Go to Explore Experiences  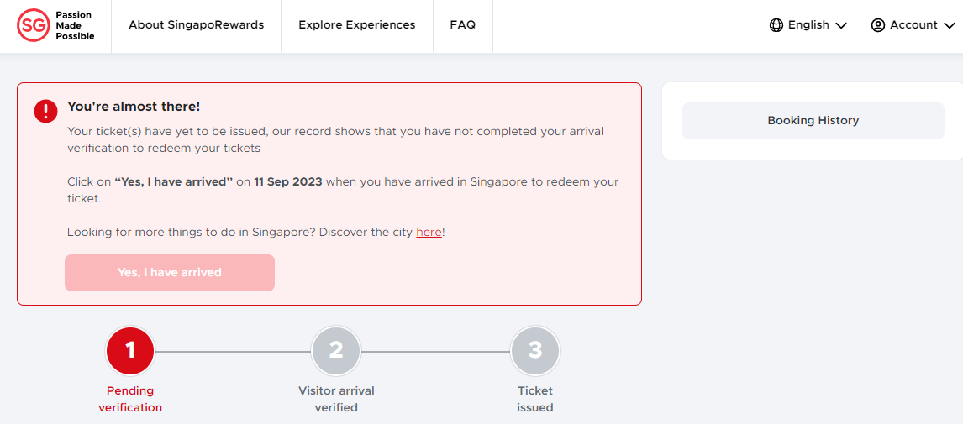[x=356, y=25]
